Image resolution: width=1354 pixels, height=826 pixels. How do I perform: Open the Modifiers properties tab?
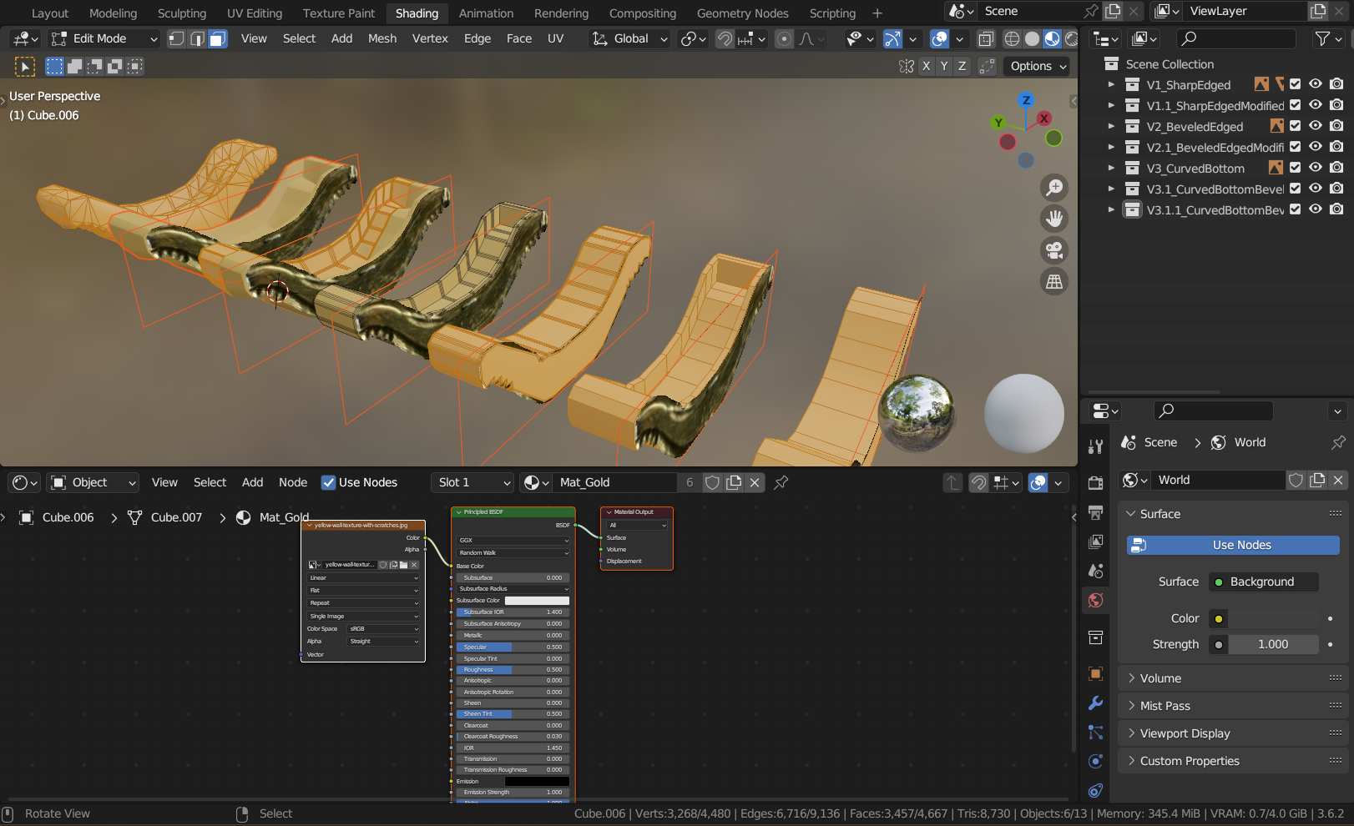tap(1096, 703)
